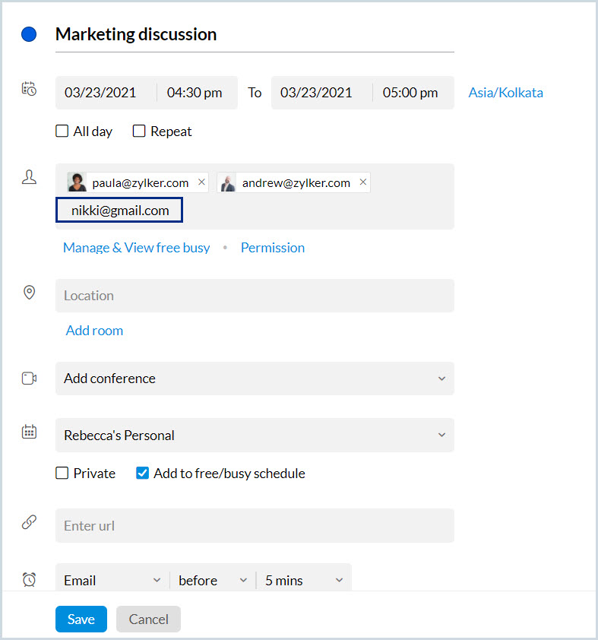
Task: Open the Manage & View free busy link
Action: click(136, 248)
